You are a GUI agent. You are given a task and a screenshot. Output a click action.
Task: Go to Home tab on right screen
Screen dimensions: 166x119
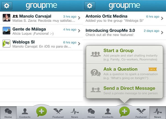point(91,113)
